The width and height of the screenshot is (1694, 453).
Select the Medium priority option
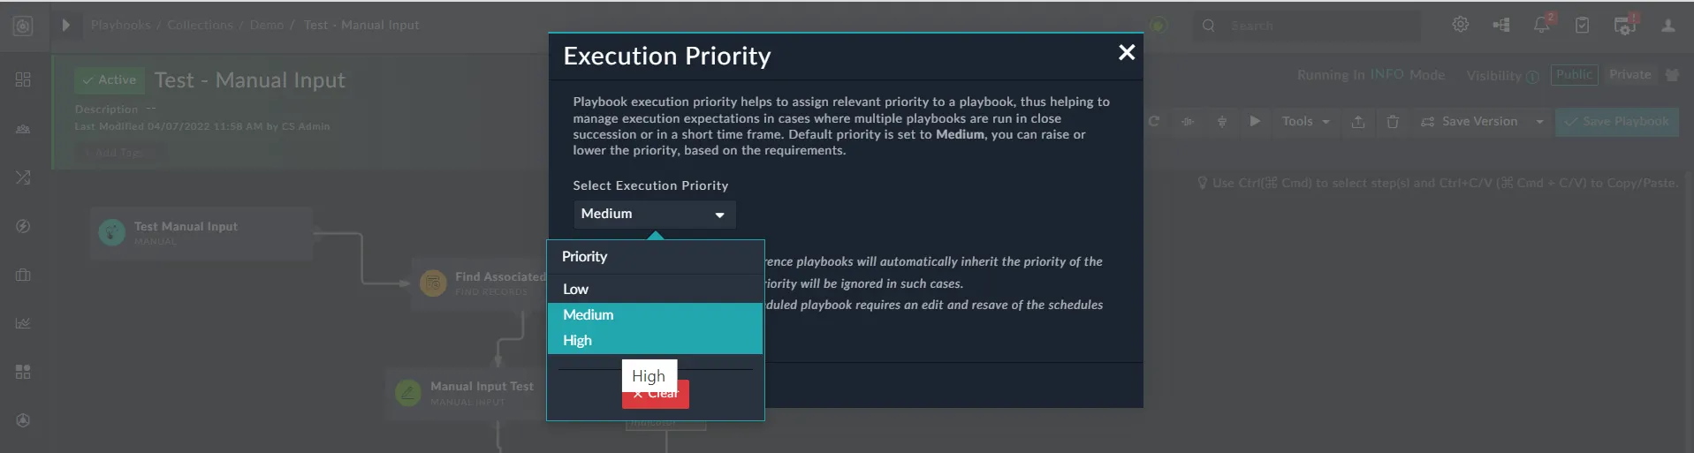point(655,315)
